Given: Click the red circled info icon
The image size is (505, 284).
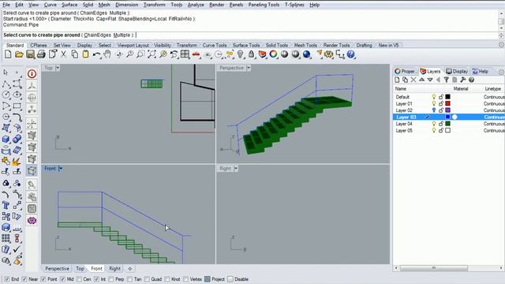Looking at the screenshot, I should [x=32, y=74].
